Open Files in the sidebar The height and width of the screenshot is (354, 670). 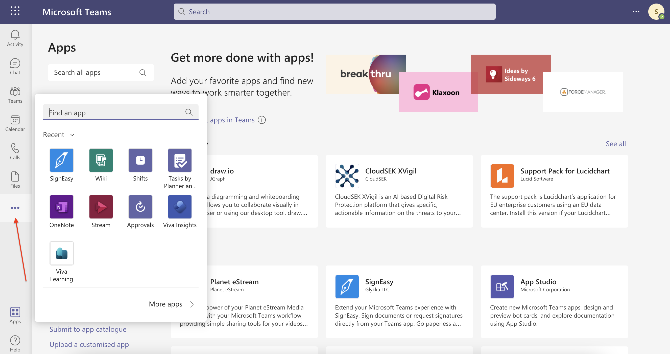(15, 180)
